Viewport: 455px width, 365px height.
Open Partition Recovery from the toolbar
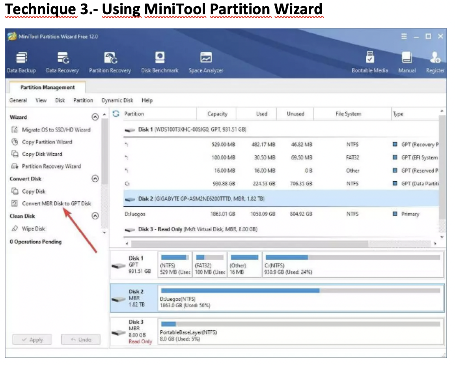point(110,62)
